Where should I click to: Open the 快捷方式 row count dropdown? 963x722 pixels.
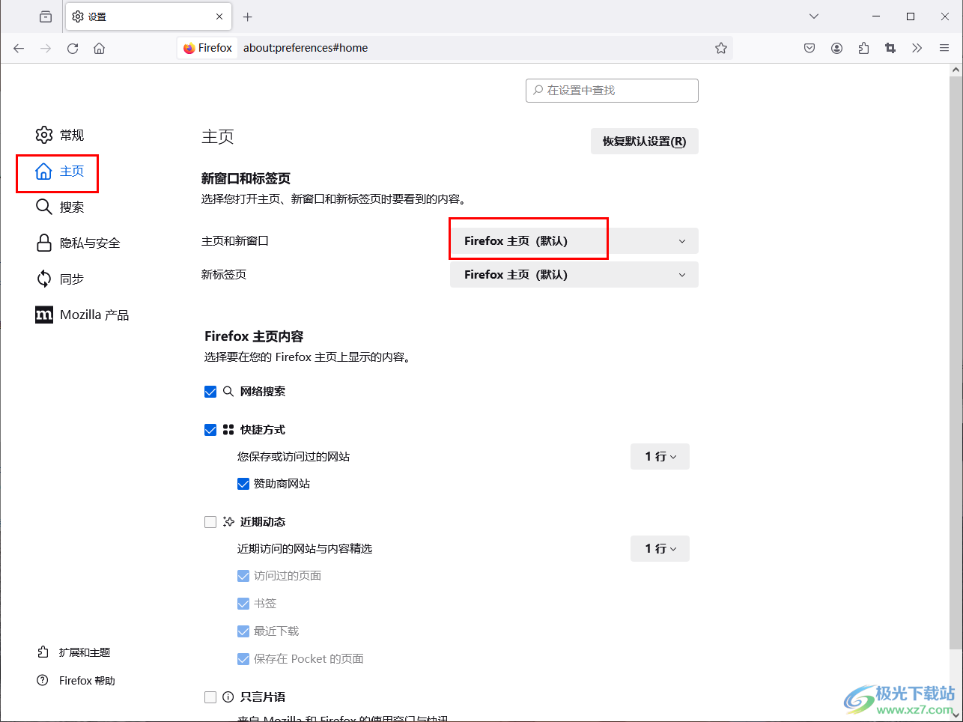660,457
